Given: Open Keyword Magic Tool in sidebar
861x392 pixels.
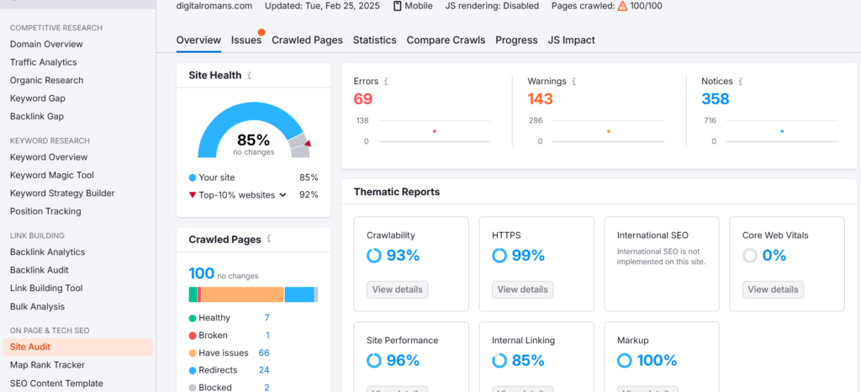Looking at the screenshot, I should coord(51,175).
